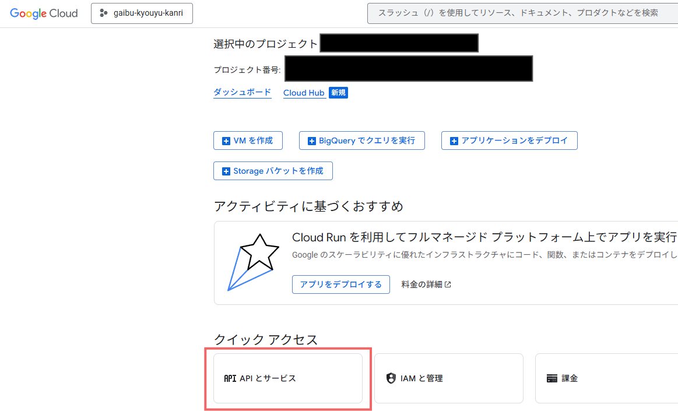Click the plus icon on VM を作成
Viewport: 678px width, 411px height.
[x=226, y=140]
